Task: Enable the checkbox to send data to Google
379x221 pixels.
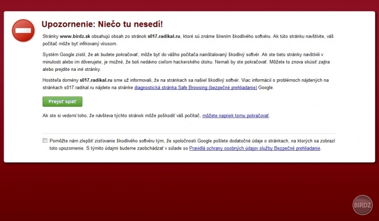Action: 45,141
